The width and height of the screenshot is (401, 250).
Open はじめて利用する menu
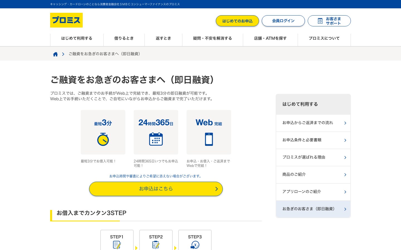point(77,39)
